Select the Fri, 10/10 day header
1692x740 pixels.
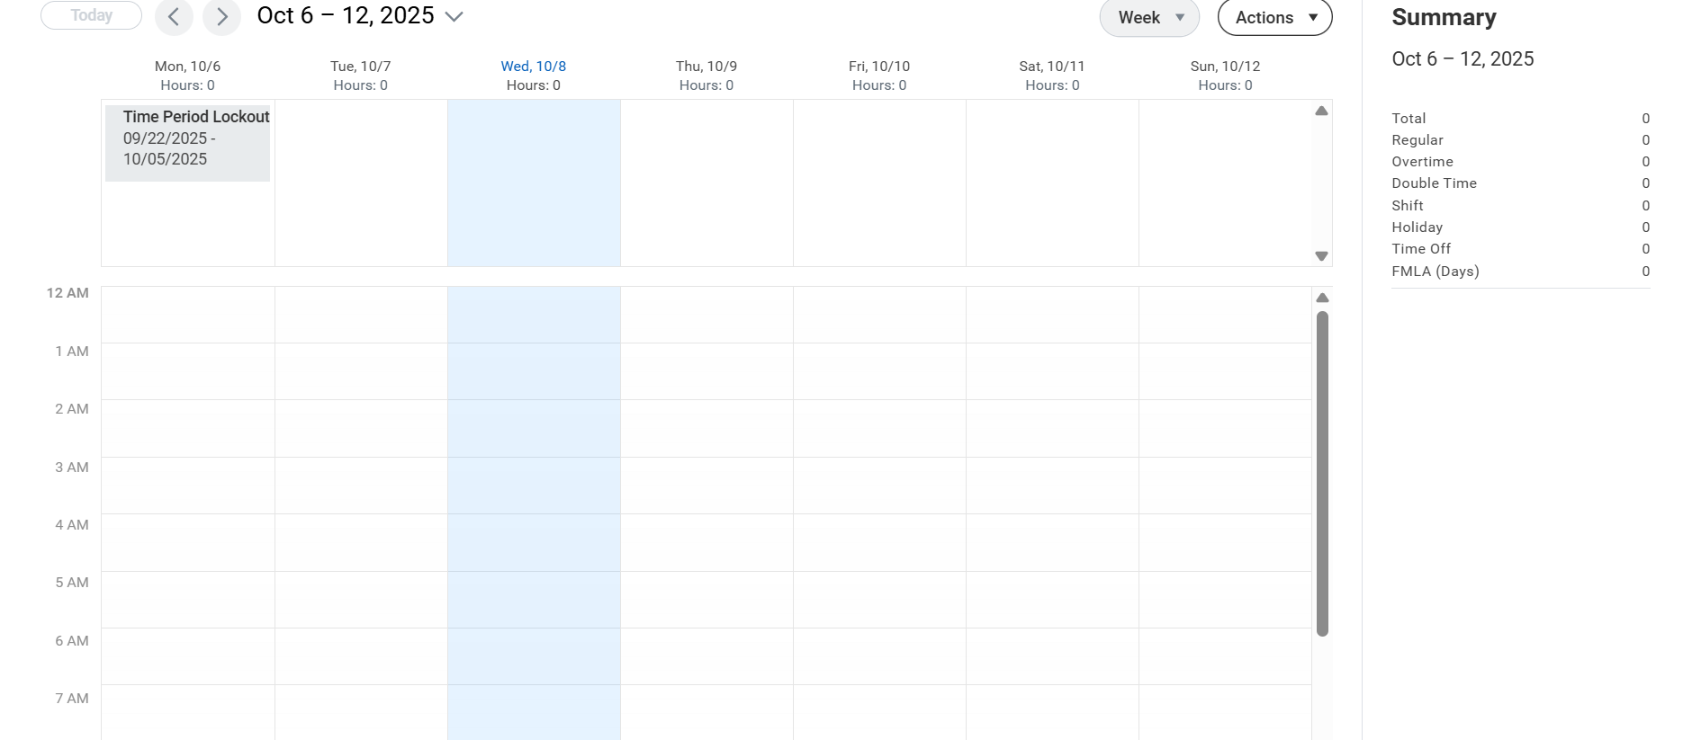coord(879,67)
